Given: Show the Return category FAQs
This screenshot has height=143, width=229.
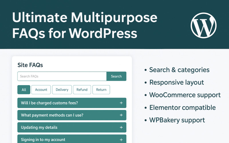Looking at the screenshot, I should [x=101, y=90].
